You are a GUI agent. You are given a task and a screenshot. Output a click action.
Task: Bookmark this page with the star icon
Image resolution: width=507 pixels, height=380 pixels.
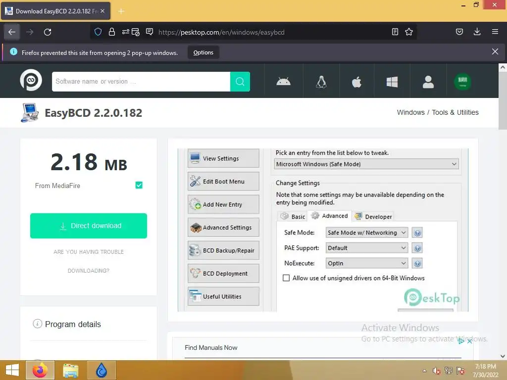409,32
